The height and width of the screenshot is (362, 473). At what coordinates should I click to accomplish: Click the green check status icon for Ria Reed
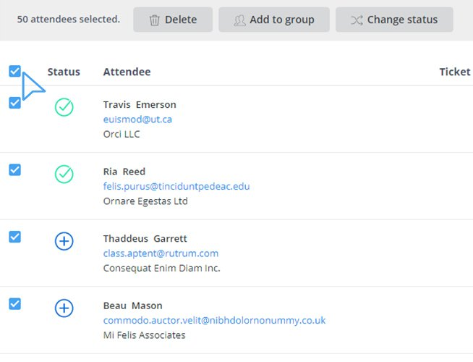click(x=64, y=174)
